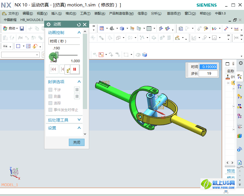244x196 pixels.
Task: Enable the 追踪 trace checkbox
Action: click(x=50, y=103)
